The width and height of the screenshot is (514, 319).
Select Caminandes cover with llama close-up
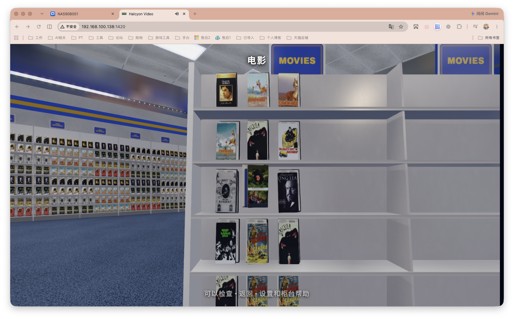[x=289, y=90]
